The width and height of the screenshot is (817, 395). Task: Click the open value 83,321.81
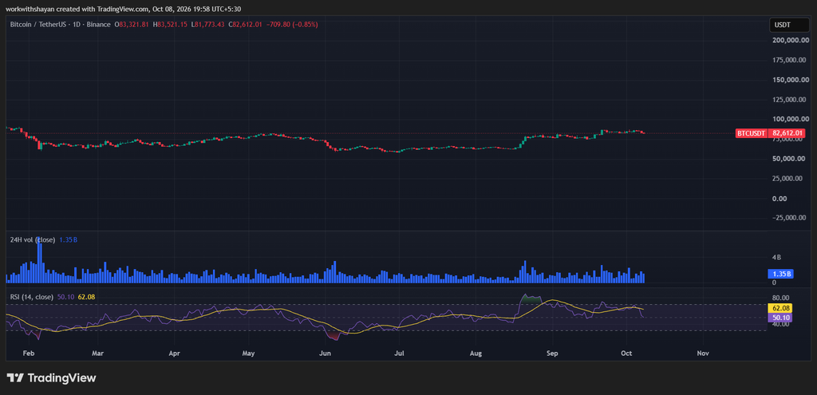pos(134,25)
